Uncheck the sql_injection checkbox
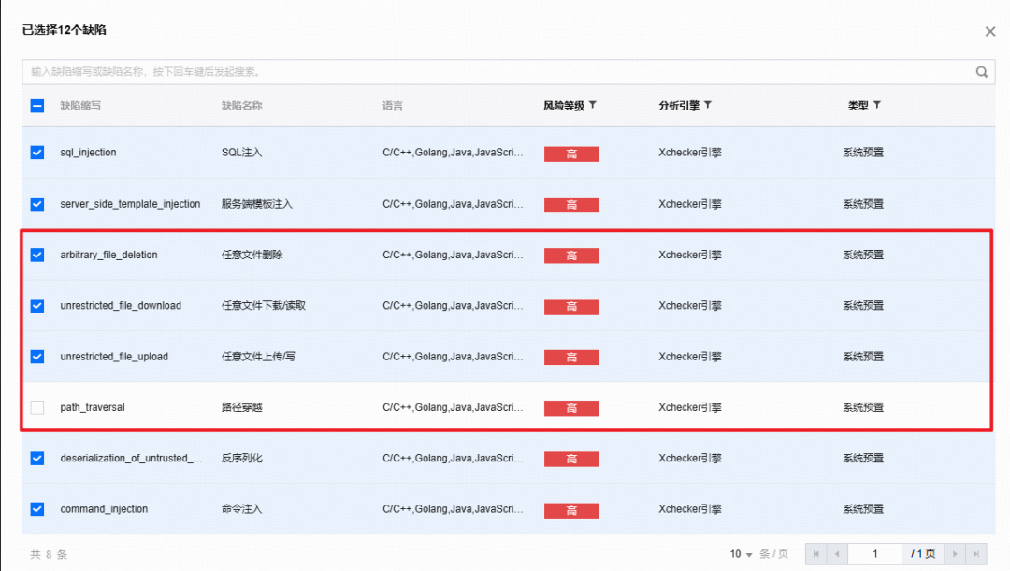 (37, 153)
